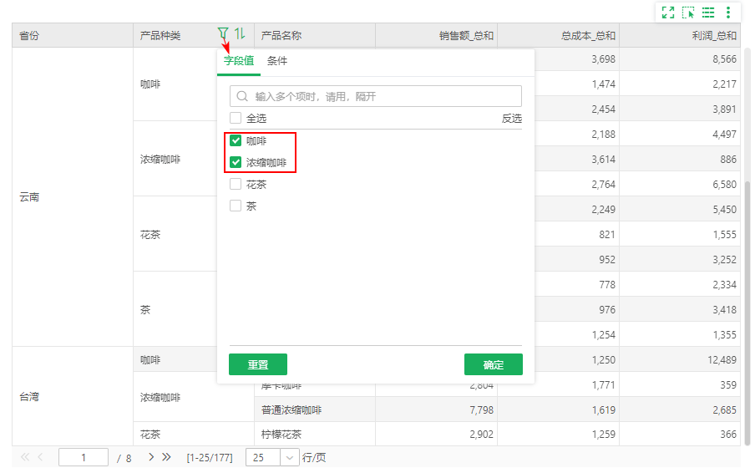
Task: Click the fullscreen expand icon
Action: [x=668, y=13]
